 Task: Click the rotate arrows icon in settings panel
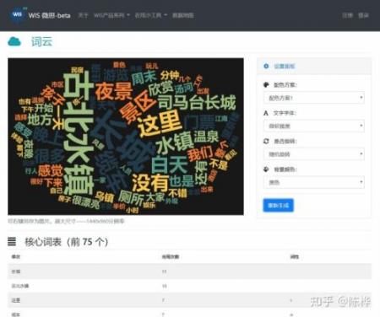266,141
